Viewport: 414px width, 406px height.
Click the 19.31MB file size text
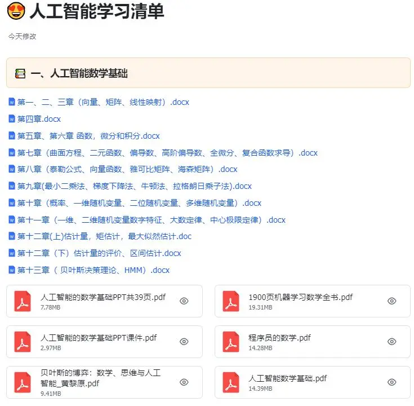(x=260, y=307)
